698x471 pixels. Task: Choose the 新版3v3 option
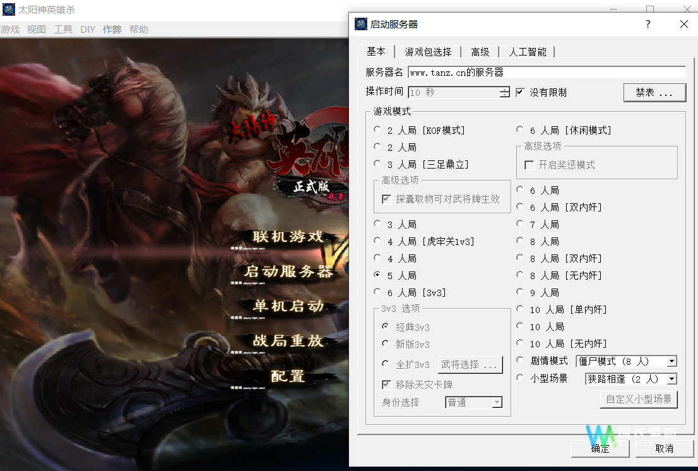(386, 343)
